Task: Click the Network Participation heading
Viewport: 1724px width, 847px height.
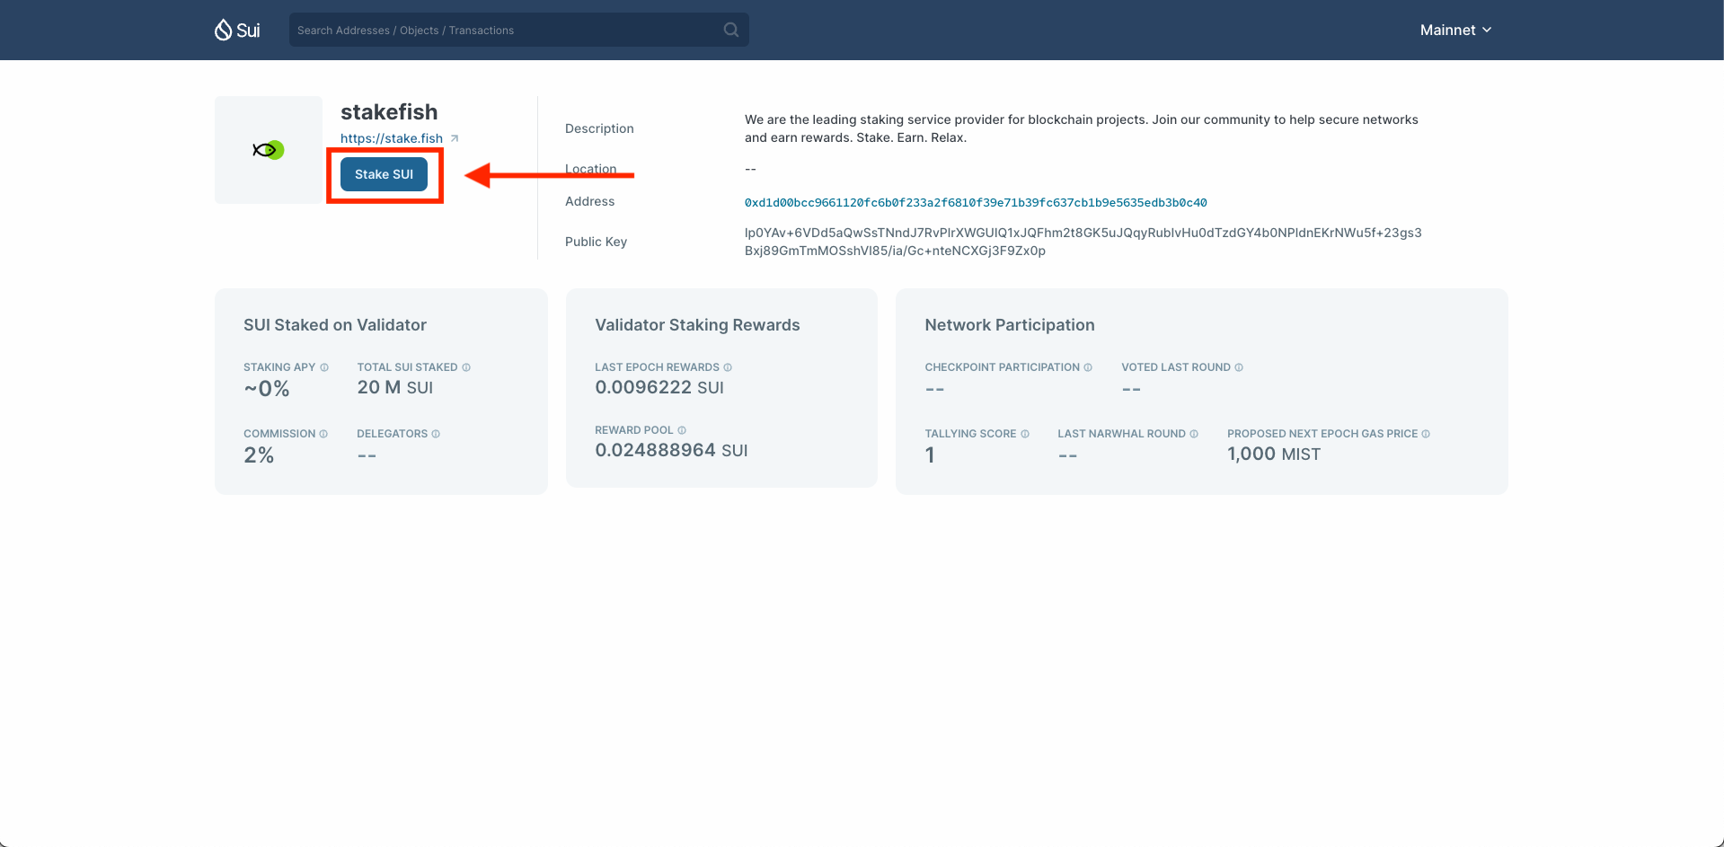Action: [x=1010, y=325]
